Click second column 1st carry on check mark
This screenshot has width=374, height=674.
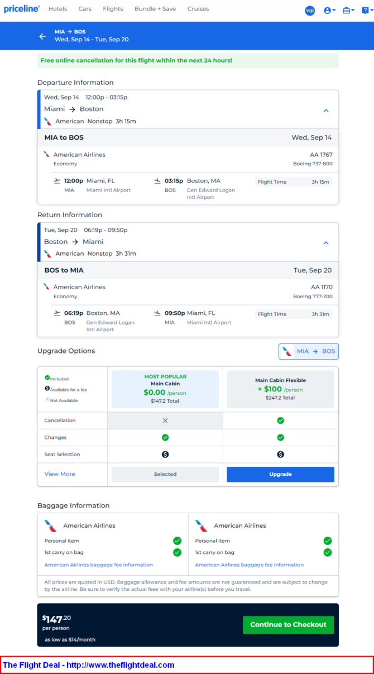coord(328,552)
